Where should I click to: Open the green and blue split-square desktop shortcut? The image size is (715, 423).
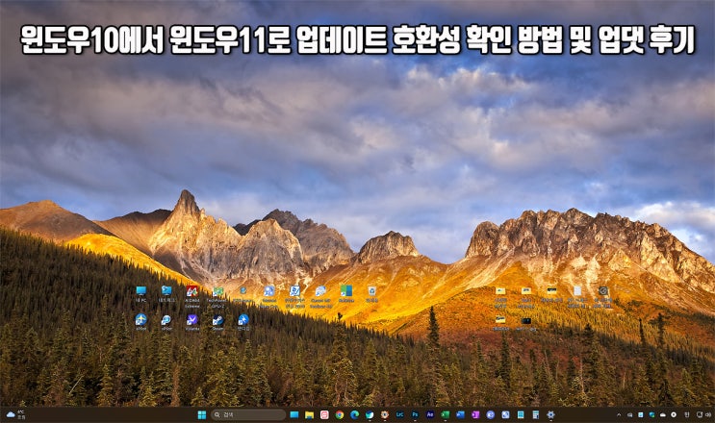346,294
